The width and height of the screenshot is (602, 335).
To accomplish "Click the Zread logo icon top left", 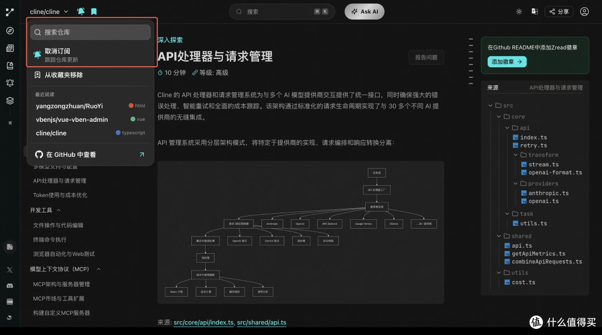I will (x=9, y=11).
